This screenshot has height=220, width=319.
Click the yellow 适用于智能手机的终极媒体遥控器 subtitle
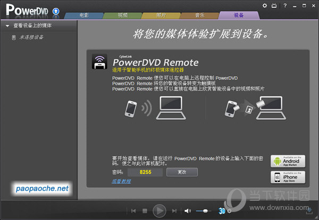(148, 70)
